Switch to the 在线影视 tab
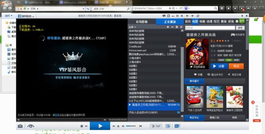This screenshot has height=134, width=265. [x=142, y=22]
